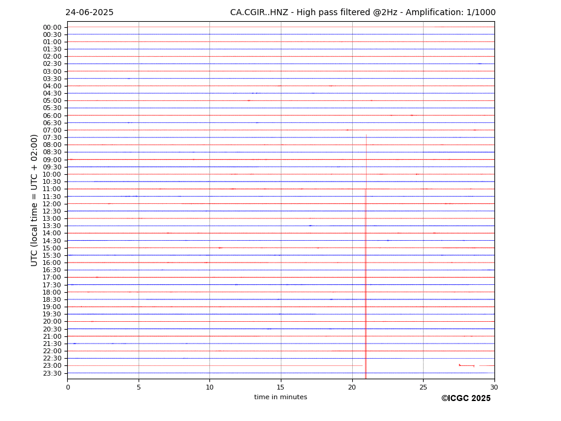The height and width of the screenshot is (421, 561).
Task: Click the 22:30 time row label
Action: (x=52, y=359)
